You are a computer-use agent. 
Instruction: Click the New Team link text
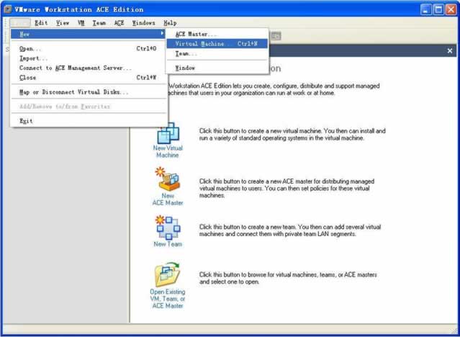(168, 244)
